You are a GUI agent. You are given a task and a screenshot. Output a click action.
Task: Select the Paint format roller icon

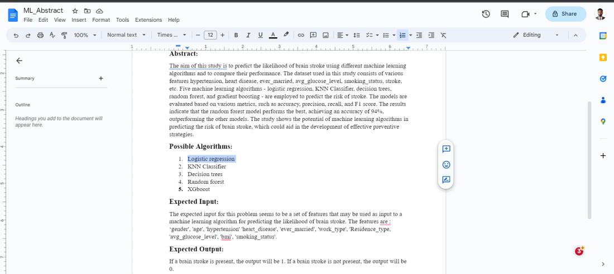65,35
